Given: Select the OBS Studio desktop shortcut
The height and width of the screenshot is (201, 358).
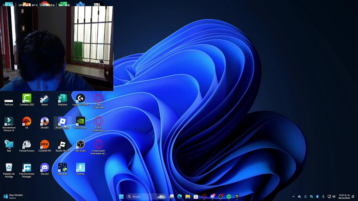Looking at the screenshot, I should 81,146.
